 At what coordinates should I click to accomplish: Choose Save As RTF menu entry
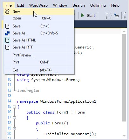click(39, 47)
